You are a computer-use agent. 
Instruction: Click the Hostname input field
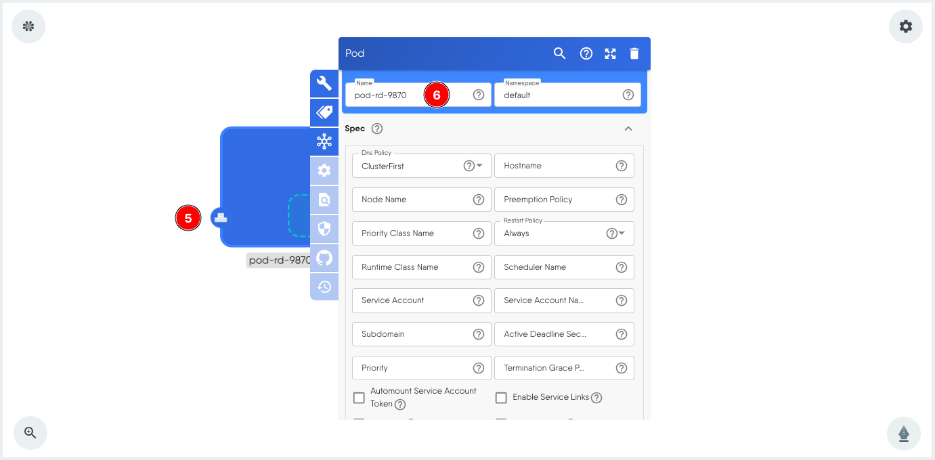point(555,166)
